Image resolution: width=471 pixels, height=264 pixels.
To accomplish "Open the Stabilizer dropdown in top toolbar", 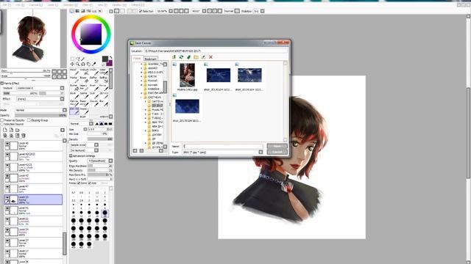I will tap(263, 11).
